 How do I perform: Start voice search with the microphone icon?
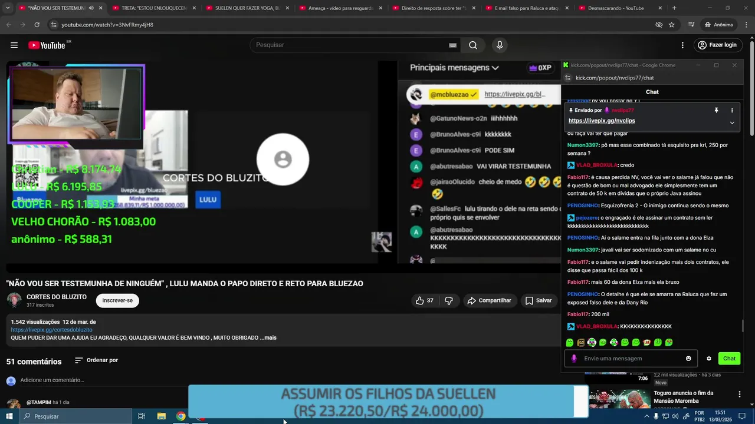click(500, 45)
